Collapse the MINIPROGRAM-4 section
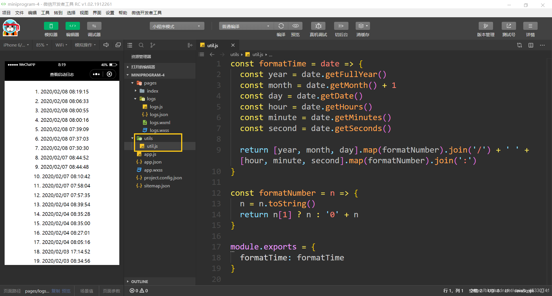 click(x=160, y=75)
